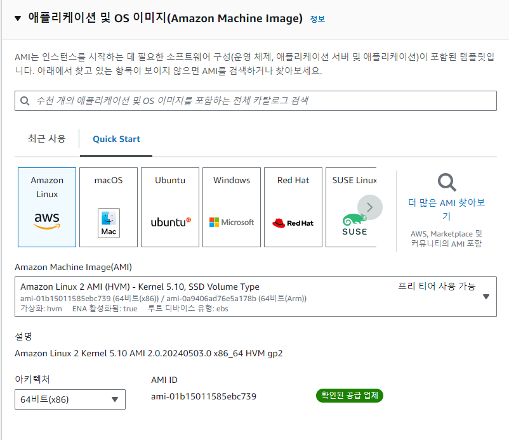
Task: Open the Amazon Linux 2 AMI selection dropdown
Action: pos(256,297)
